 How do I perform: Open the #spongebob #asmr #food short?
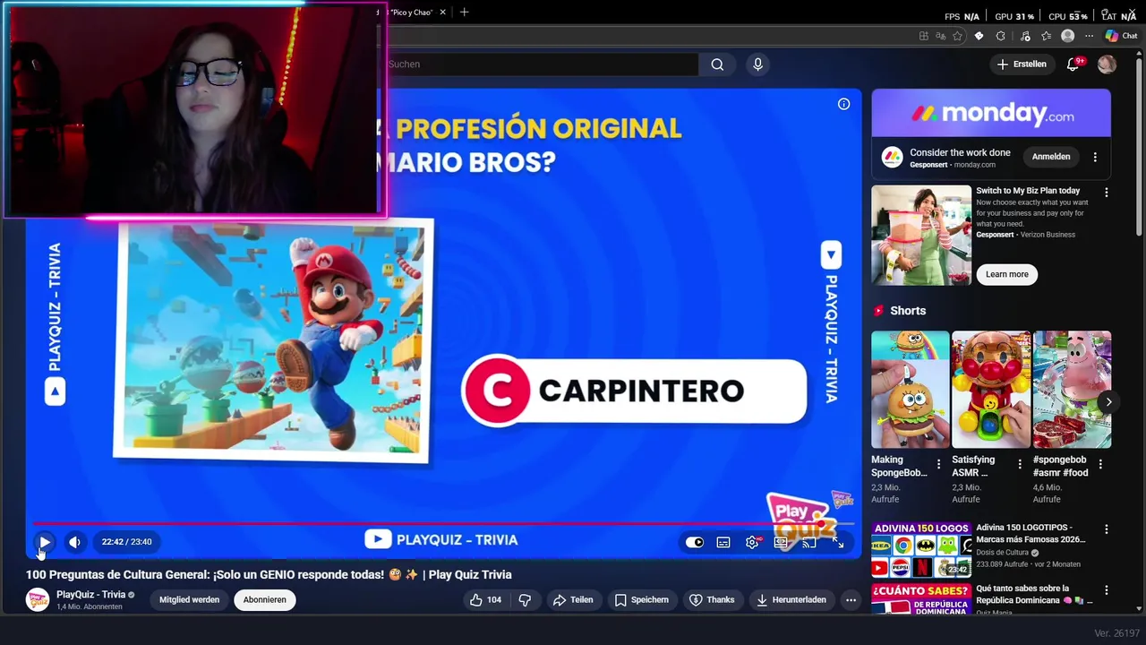(x=1072, y=390)
